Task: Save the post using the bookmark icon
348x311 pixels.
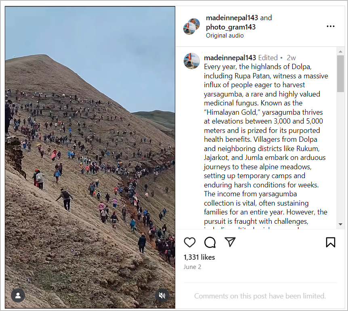Action: pyautogui.click(x=331, y=242)
